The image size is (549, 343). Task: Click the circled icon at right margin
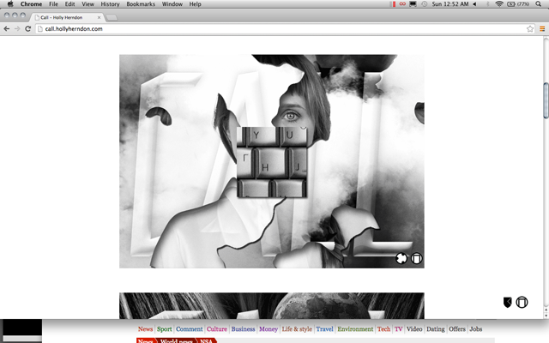point(522,302)
